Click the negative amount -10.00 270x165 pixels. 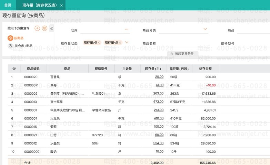pos(211,85)
